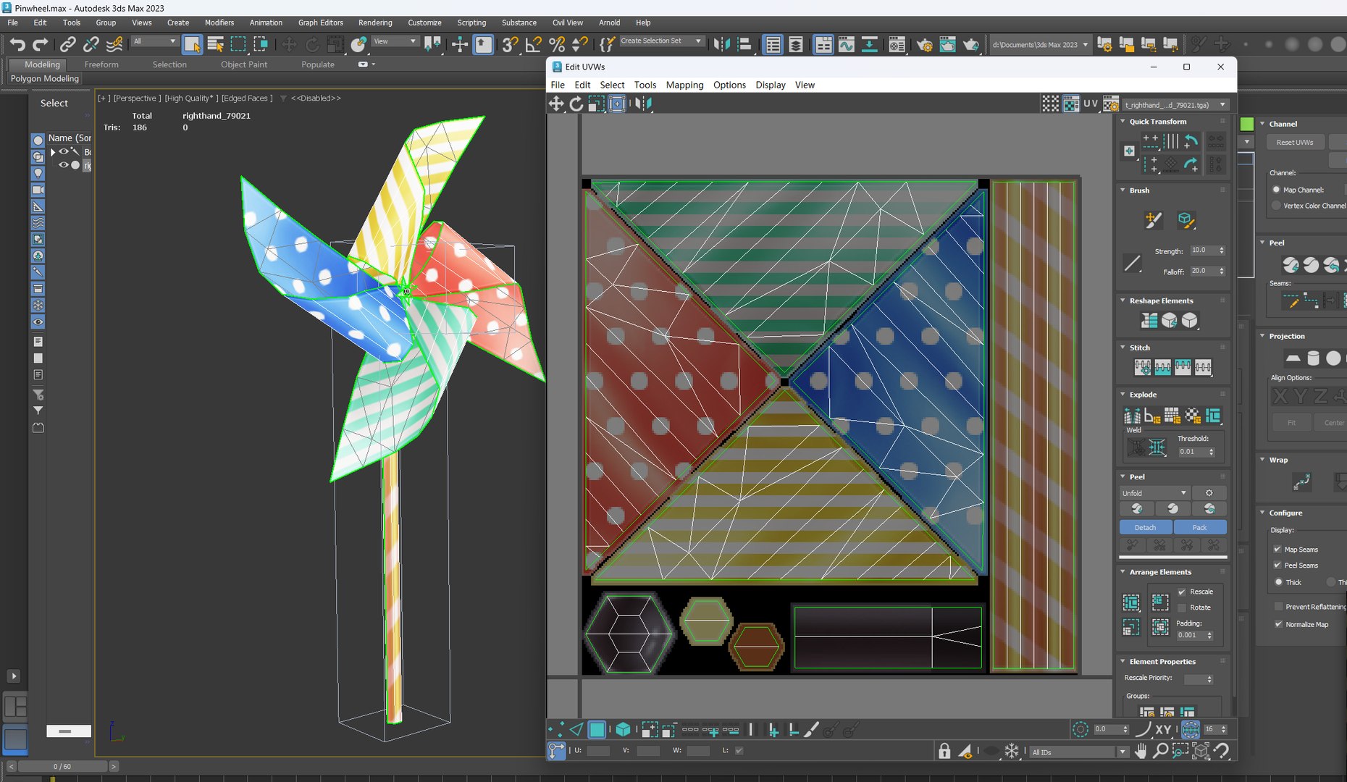Click Mirror icon in Edit UVWs toolbar
The image size is (1347, 782).
(x=643, y=104)
